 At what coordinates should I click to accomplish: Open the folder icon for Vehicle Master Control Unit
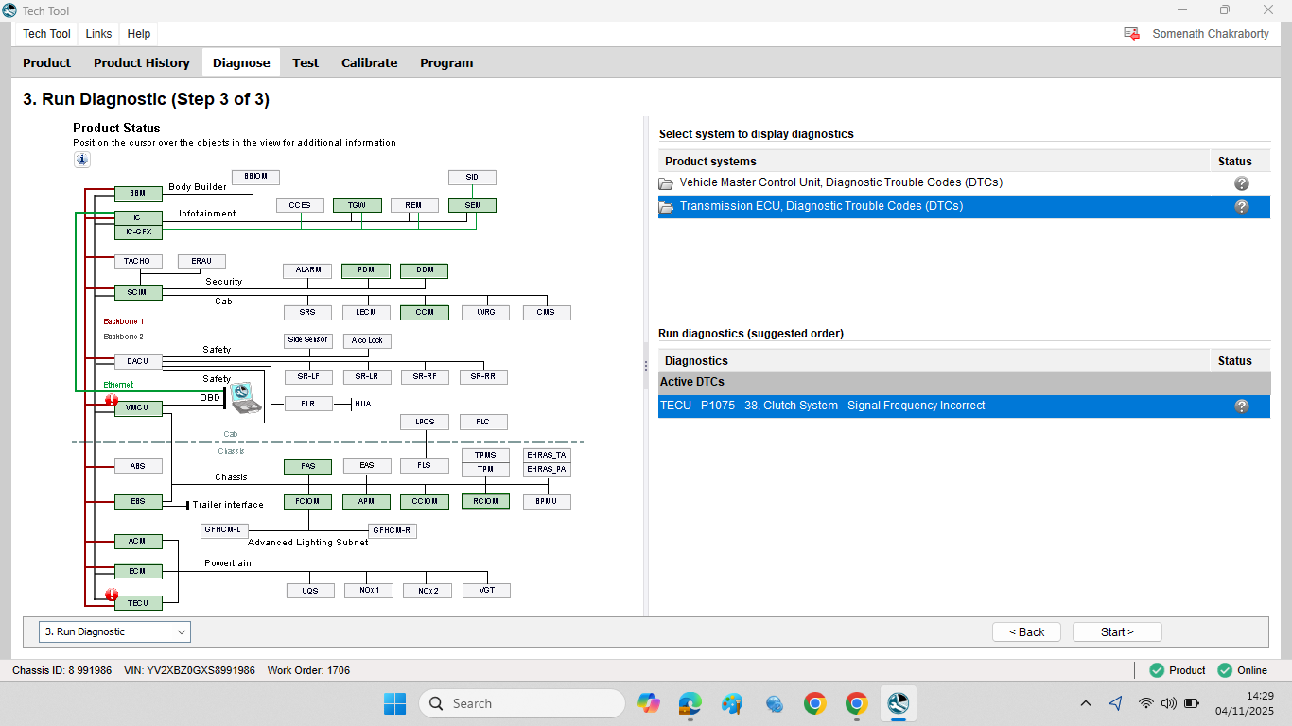tap(666, 183)
